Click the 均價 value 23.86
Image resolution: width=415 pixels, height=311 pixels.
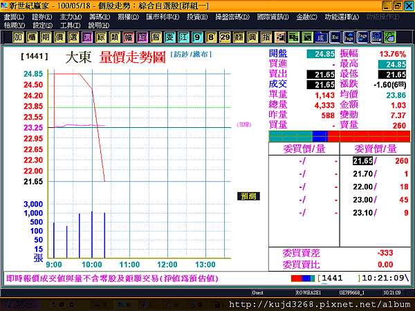396,95
